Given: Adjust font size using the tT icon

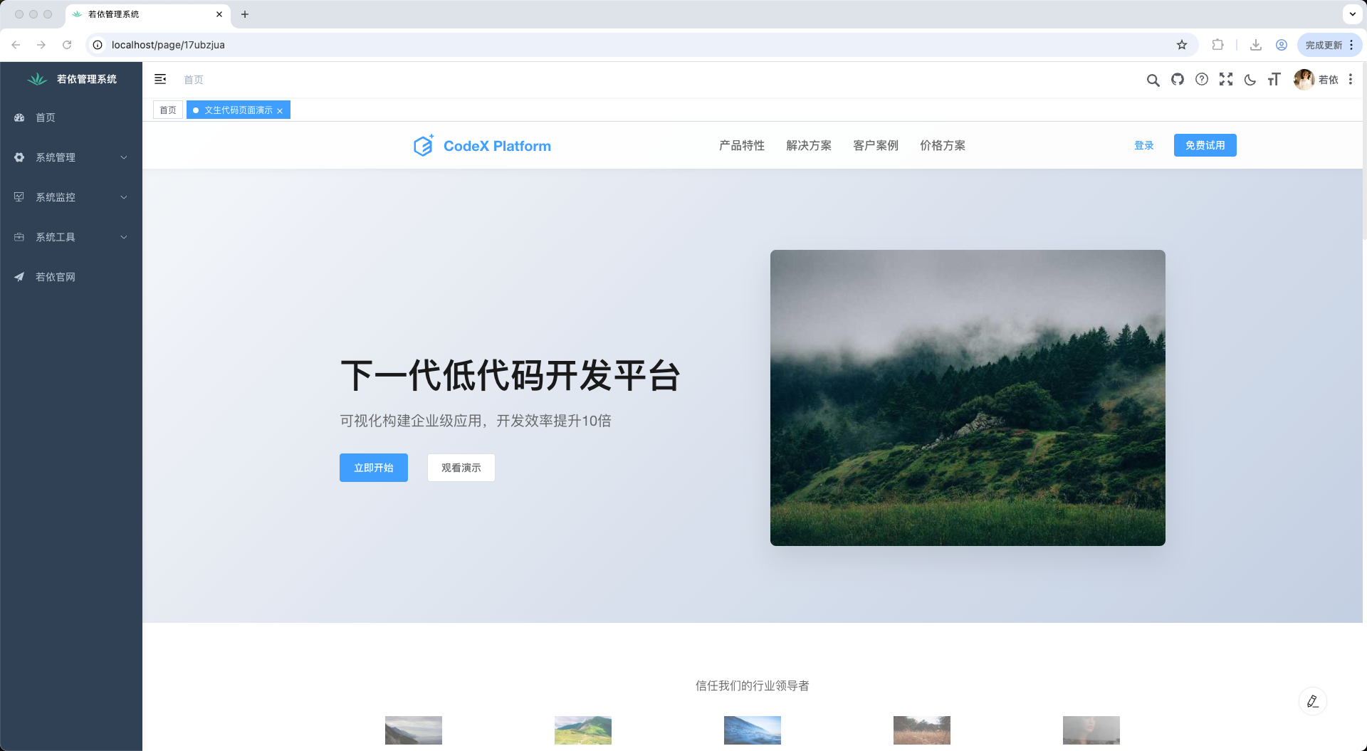Looking at the screenshot, I should [x=1274, y=80].
